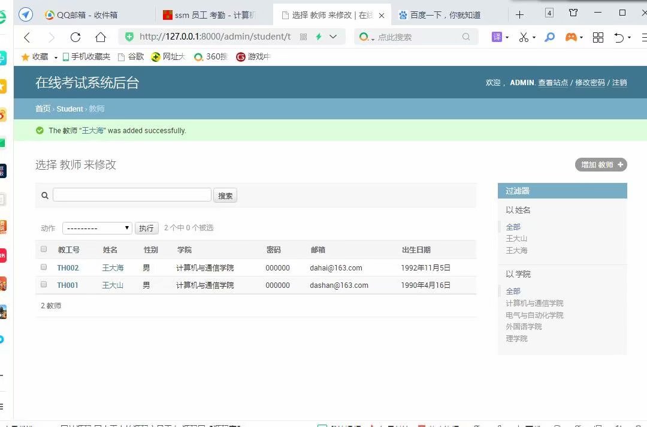Select 全部 under 以 姓名 filter
This screenshot has height=427, width=647.
coord(513,227)
